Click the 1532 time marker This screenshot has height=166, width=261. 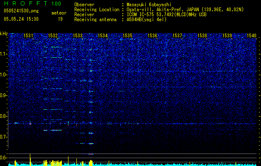coord(53,35)
